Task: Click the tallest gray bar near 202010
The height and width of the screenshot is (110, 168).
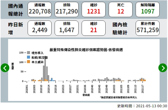Action: click(45, 69)
